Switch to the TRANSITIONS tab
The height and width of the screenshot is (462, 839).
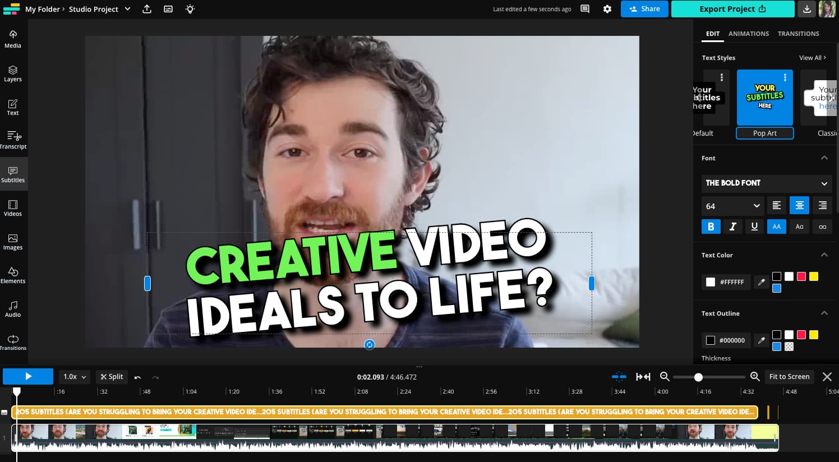798,34
